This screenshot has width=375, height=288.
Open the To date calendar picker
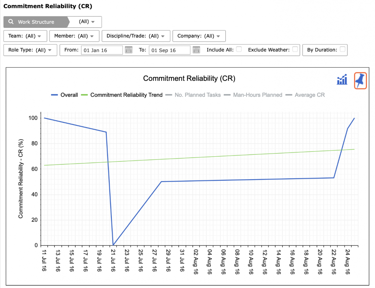click(196, 50)
